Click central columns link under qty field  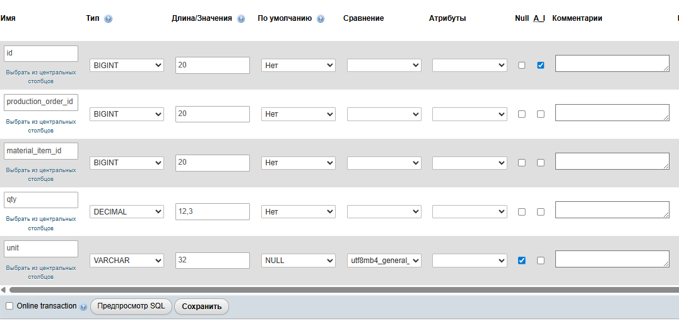pyautogui.click(x=40, y=223)
